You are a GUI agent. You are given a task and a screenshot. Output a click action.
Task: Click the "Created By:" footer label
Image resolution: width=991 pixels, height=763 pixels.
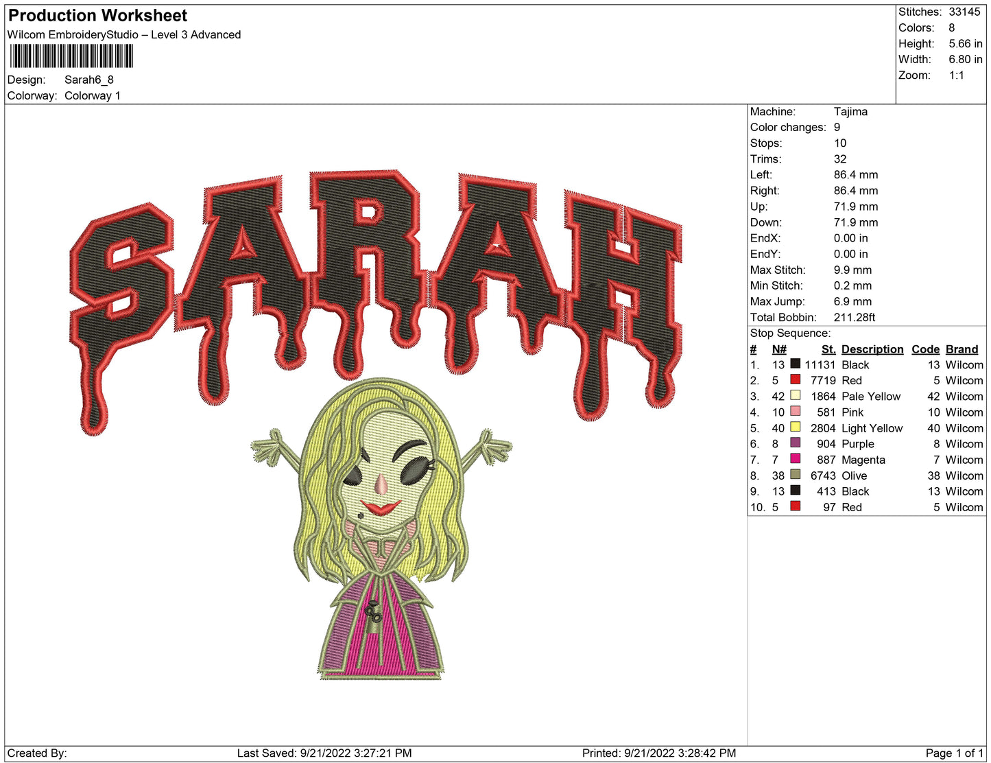(37, 753)
